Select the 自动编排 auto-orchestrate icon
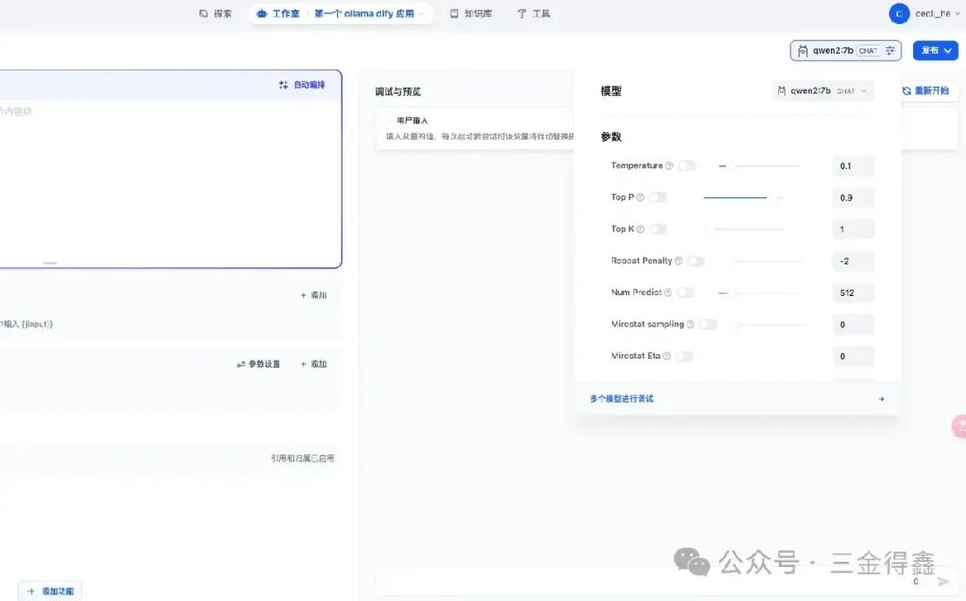Image resolution: width=966 pixels, height=601 pixels. 282,84
